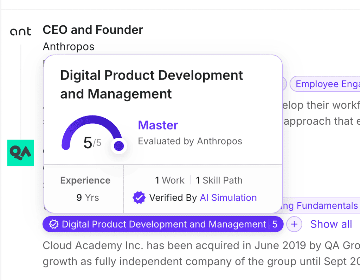360x280 pixels.
Task: Click the Anthropos 'ant' company logo
Action: click(20, 31)
